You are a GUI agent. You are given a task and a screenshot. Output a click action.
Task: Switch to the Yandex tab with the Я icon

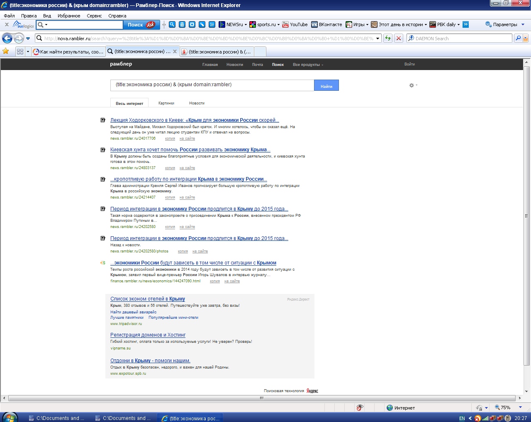[217, 52]
